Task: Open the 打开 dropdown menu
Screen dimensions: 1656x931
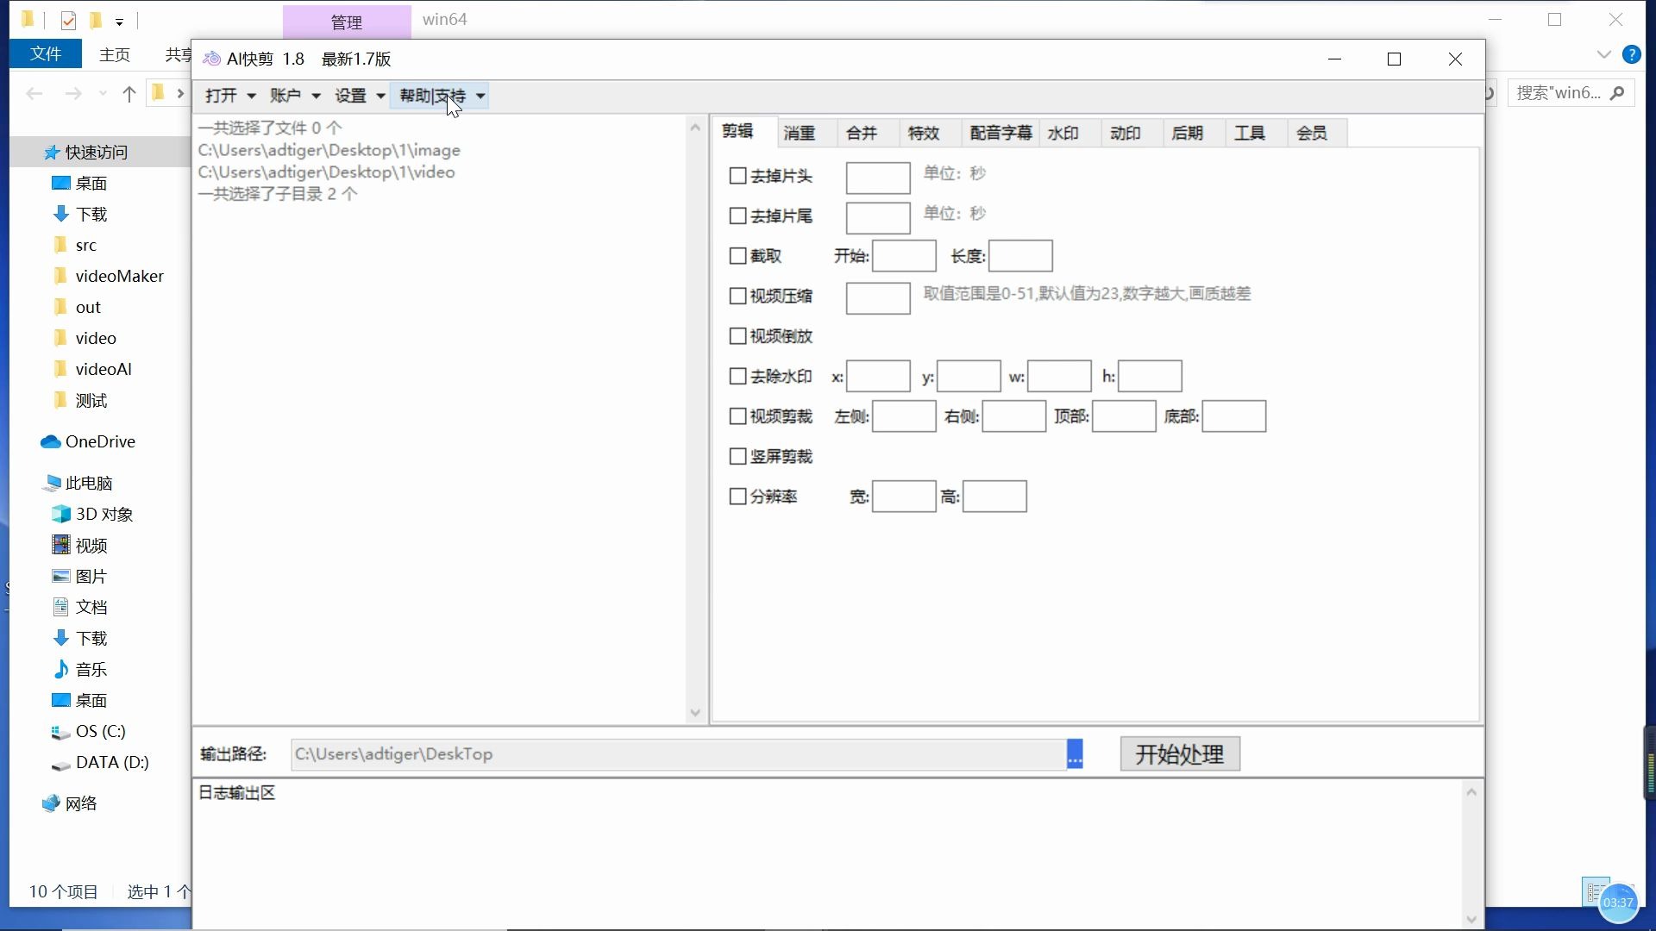Action: click(x=229, y=96)
